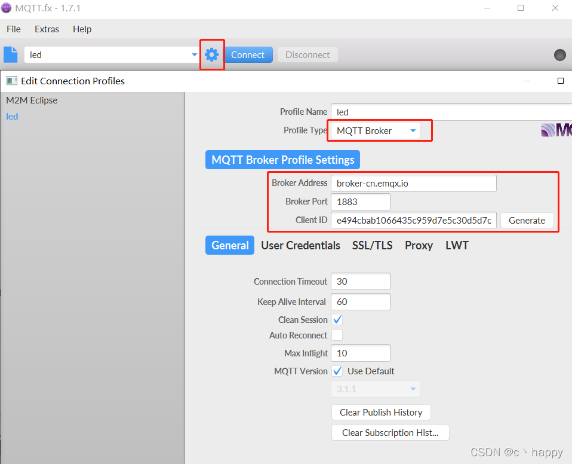
Task: Open connection settings gear icon
Action: coord(211,55)
